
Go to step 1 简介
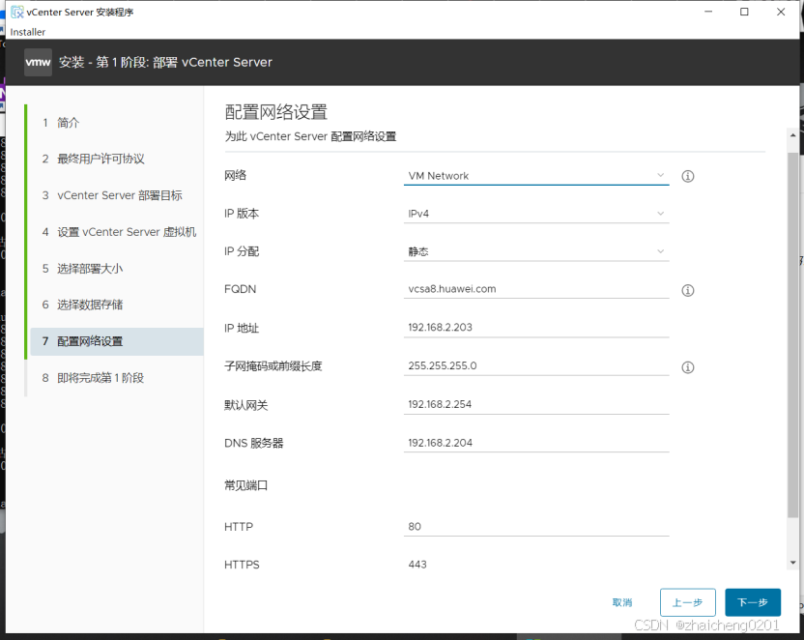pos(116,123)
